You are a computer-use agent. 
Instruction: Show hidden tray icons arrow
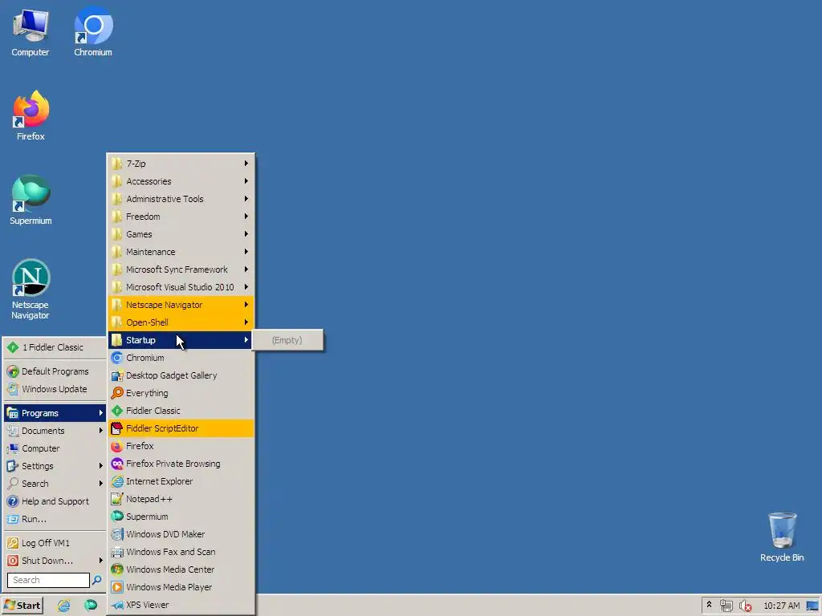[x=709, y=605]
